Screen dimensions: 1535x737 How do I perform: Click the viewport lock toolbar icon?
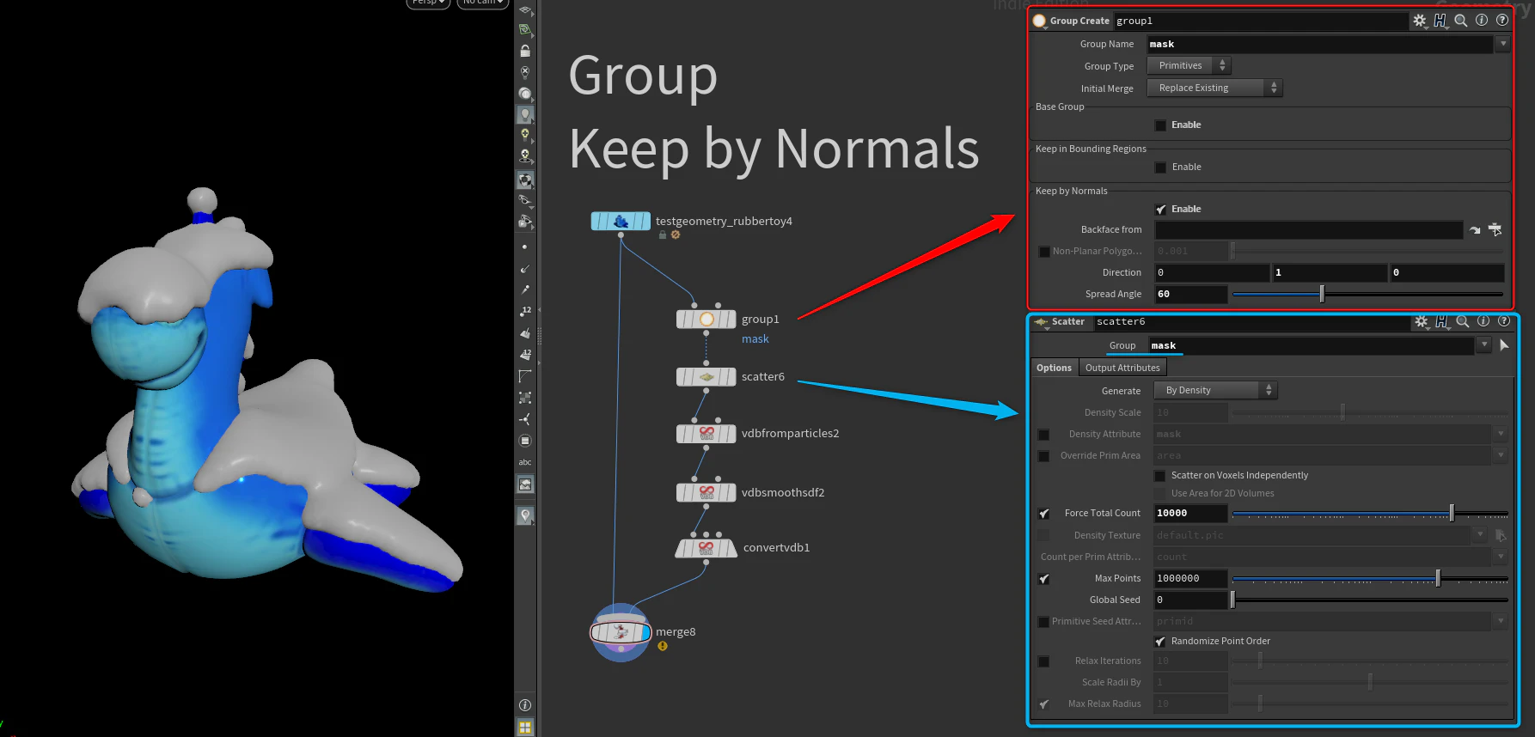[x=525, y=51]
